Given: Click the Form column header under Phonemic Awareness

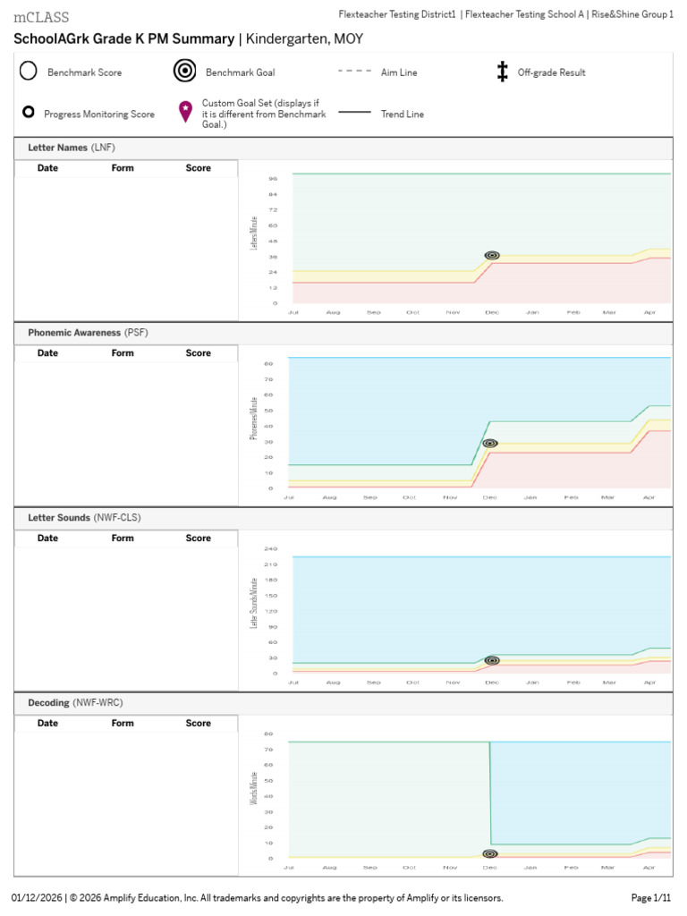Looking at the screenshot, I should [123, 353].
